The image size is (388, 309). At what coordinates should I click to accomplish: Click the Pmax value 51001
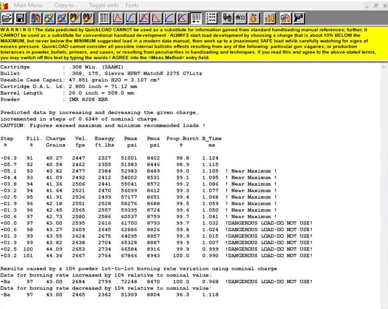(129, 158)
